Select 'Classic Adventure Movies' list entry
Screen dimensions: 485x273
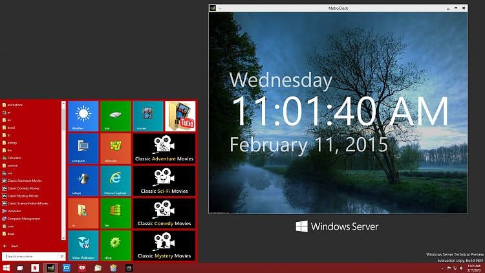21,180
